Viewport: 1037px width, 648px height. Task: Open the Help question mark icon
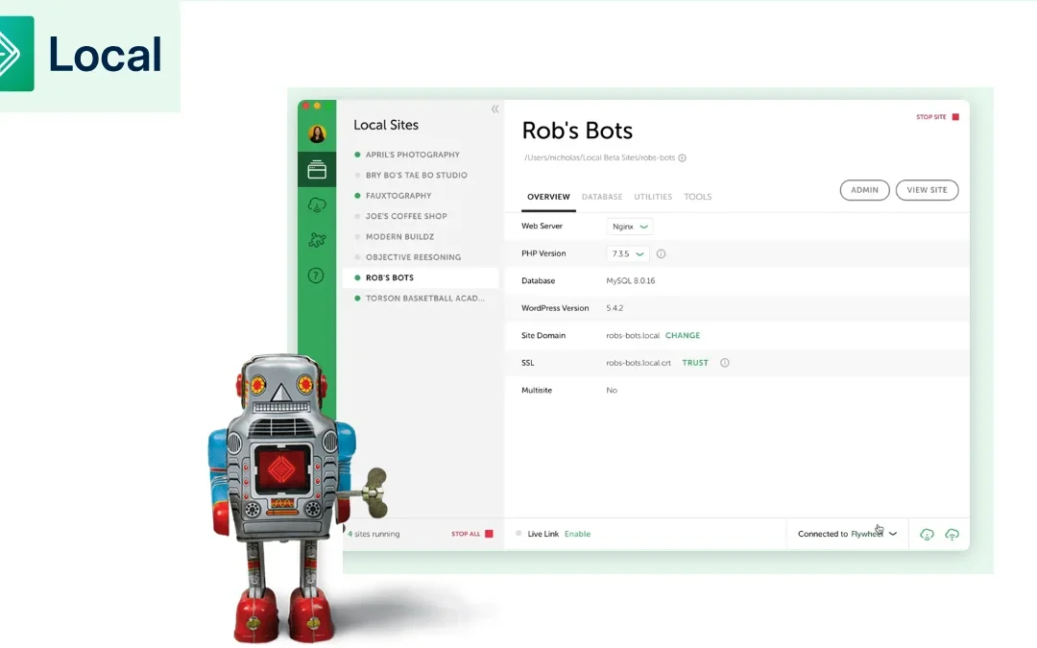point(316,276)
